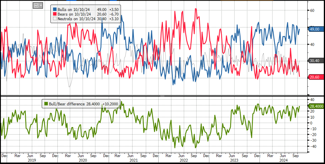Click the blue 49.00 price tag on right axis
Screen dimensions: 325x164
coord(316,29)
